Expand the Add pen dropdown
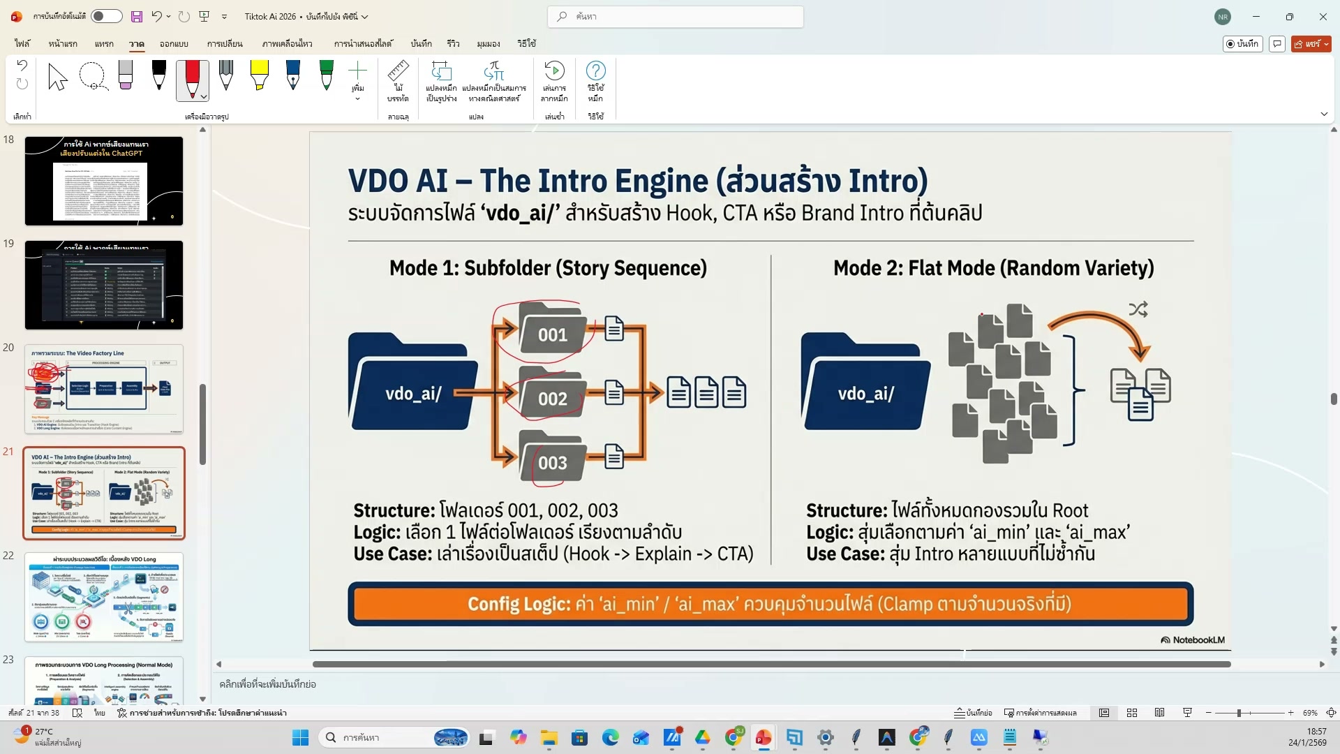Image resolution: width=1340 pixels, height=754 pixels. coord(357,98)
